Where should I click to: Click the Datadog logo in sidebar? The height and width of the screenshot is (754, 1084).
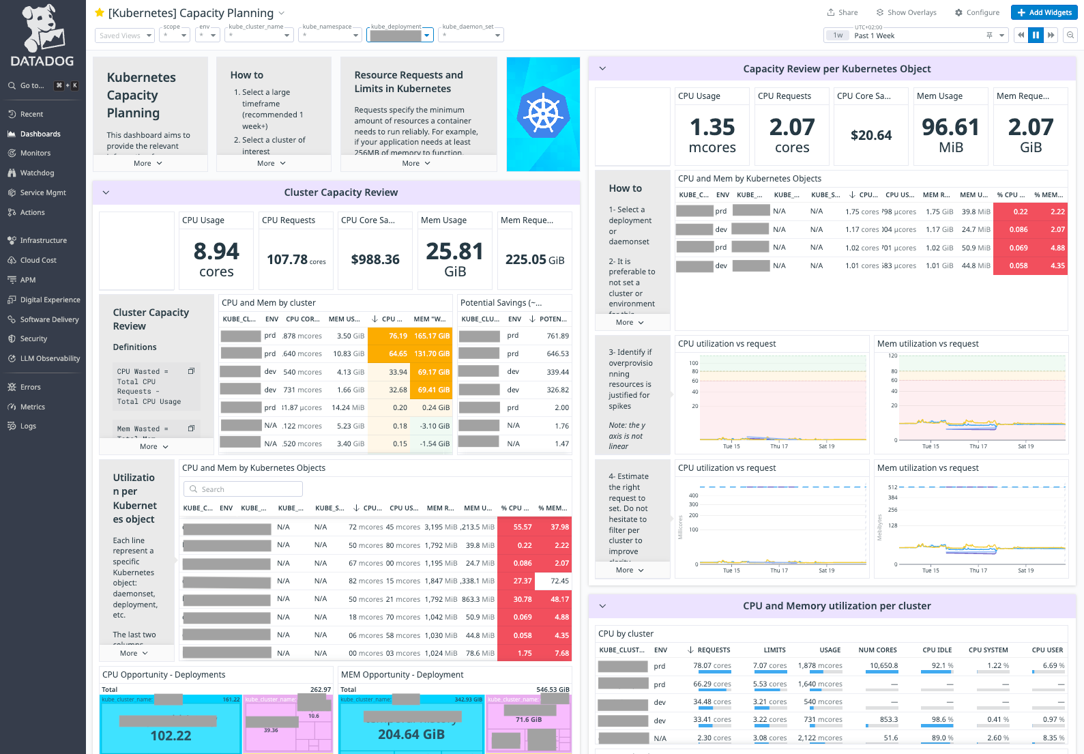42,35
